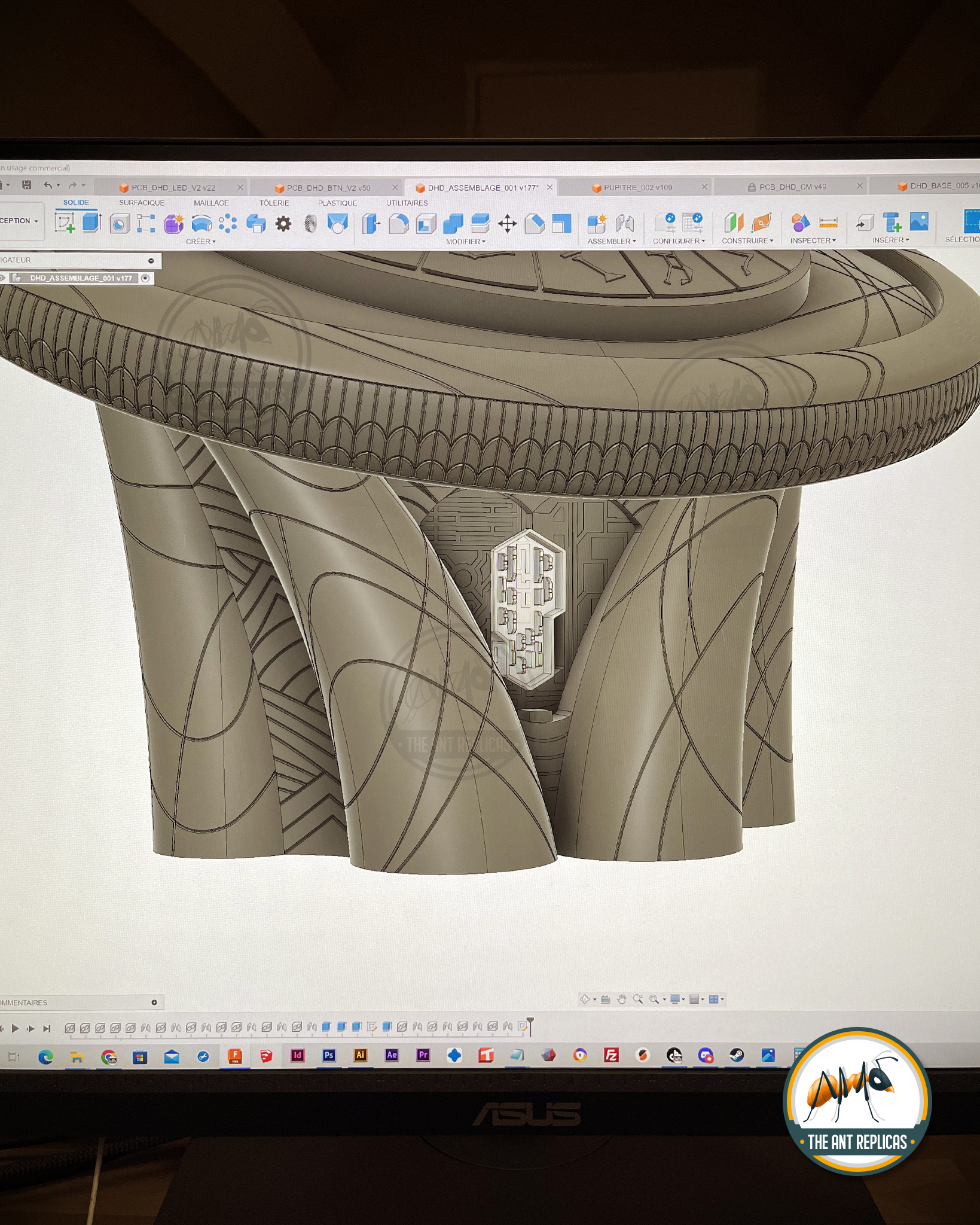Open the Plastique ribbon tab
Viewport: 980px width, 1225px height.
pyautogui.click(x=337, y=203)
